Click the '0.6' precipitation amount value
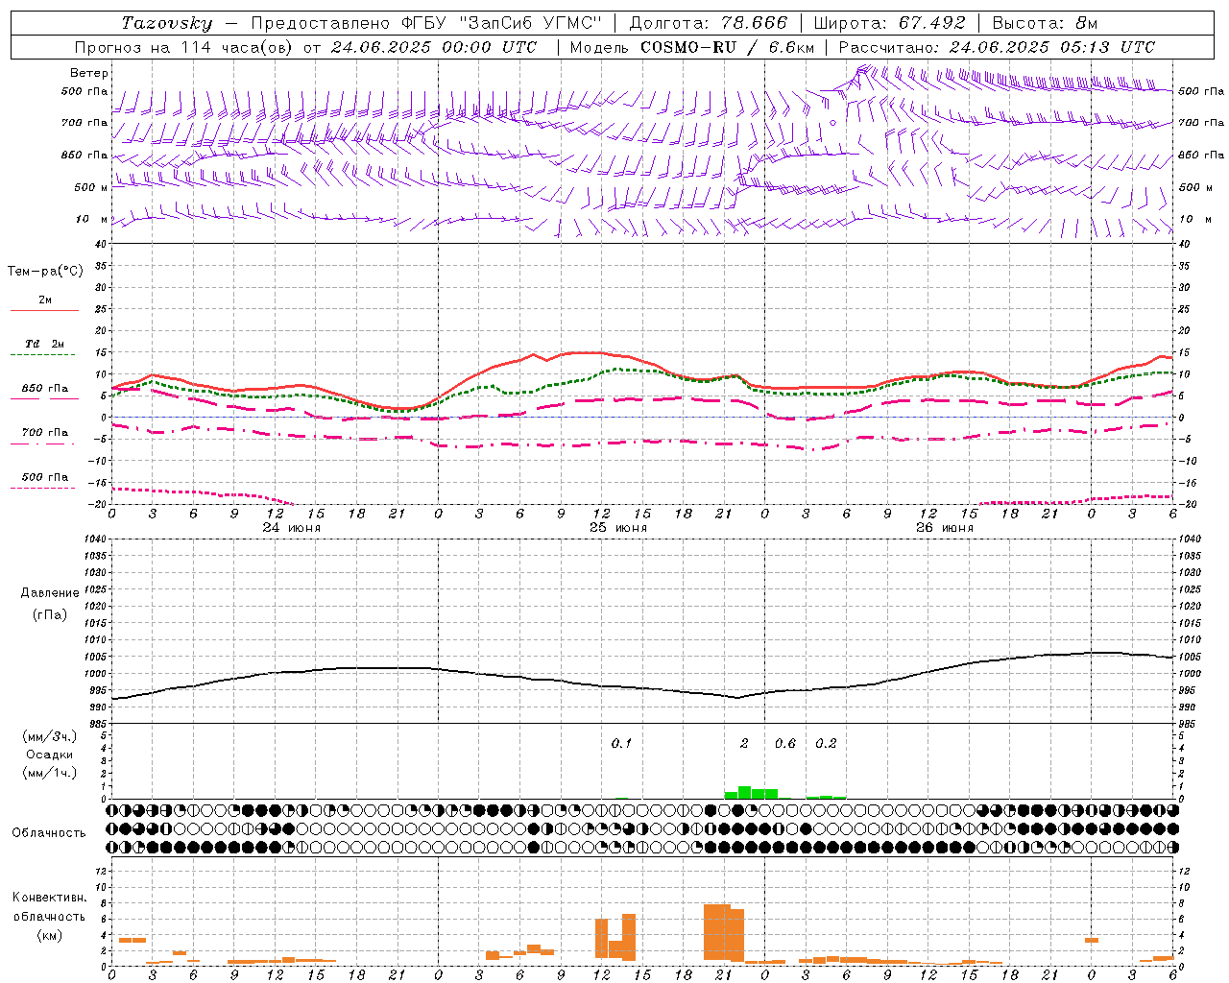Image resolution: width=1229 pixels, height=983 pixels. (x=785, y=743)
